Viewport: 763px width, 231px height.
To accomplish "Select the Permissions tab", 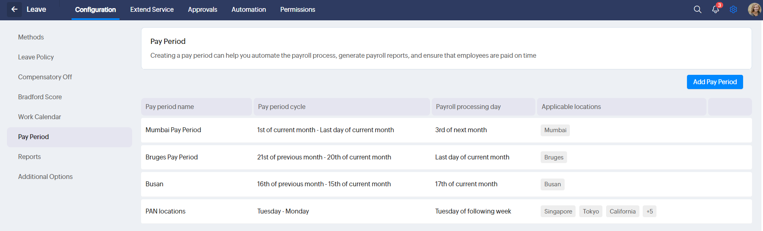I will [298, 9].
